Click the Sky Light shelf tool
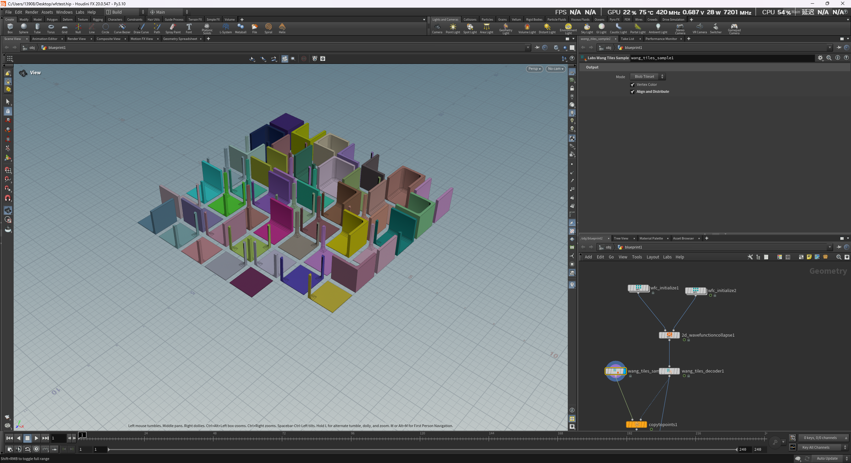The height and width of the screenshot is (463, 851). pos(587,28)
